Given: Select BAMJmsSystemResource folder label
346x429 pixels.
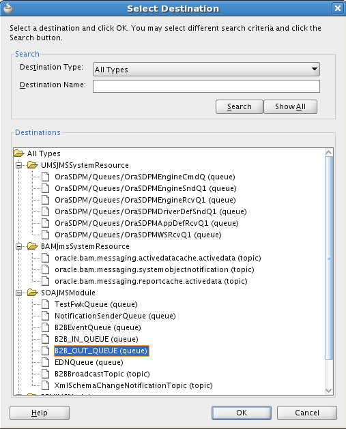Looking at the screenshot, I should [x=85, y=246].
